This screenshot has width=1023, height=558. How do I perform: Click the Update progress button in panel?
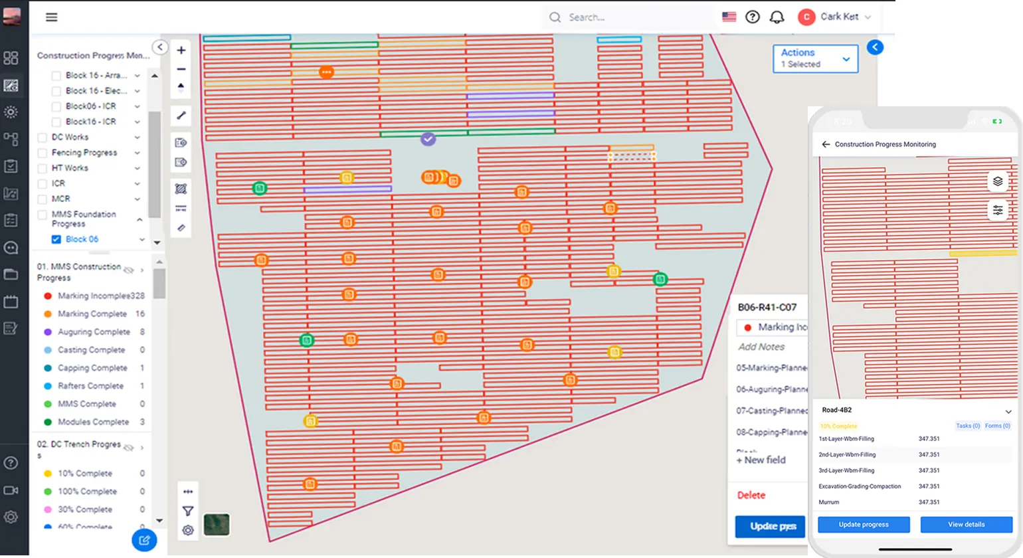tap(771, 526)
